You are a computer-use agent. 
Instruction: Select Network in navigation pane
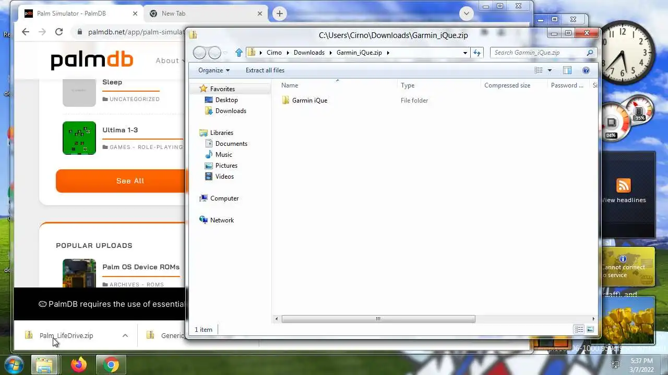click(x=222, y=220)
